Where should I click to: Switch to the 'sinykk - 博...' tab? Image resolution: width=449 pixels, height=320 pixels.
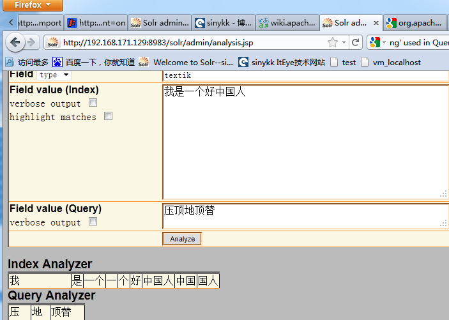224,22
